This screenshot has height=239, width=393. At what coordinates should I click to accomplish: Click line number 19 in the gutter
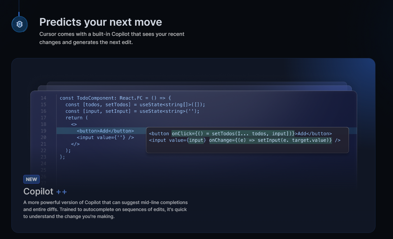(x=43, y=131)
